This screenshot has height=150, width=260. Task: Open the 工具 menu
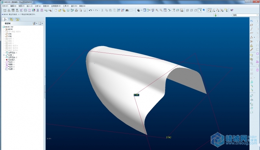66,6
